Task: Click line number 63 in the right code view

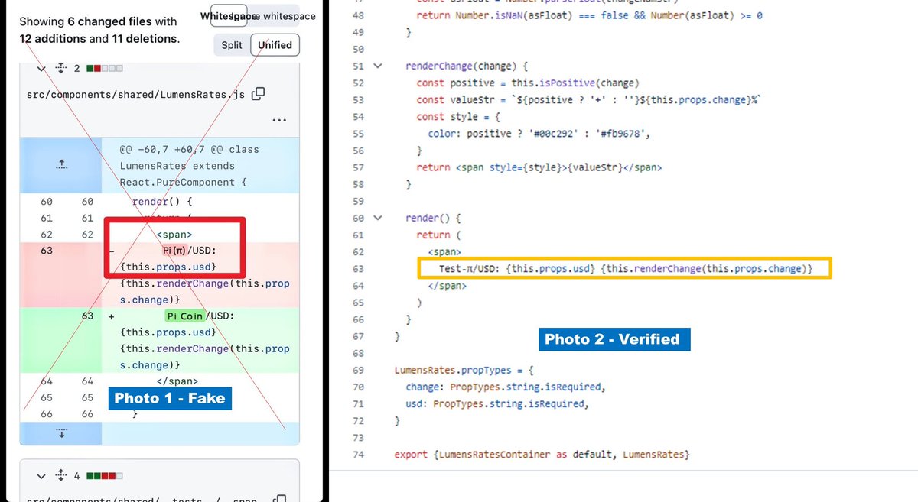Action: (359, 269)
